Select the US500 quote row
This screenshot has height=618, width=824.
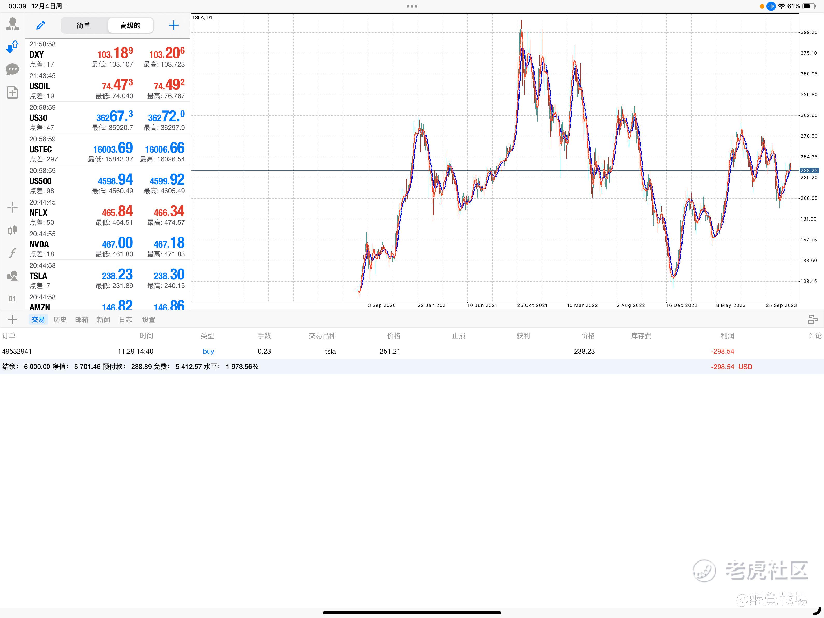pos(107,181)
